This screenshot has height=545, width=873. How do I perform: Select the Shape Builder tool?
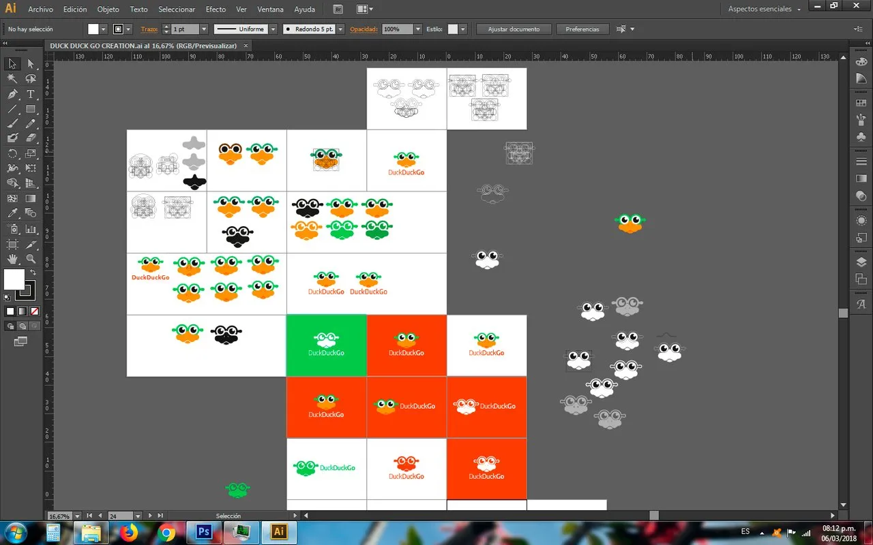(x=12, y=183)
